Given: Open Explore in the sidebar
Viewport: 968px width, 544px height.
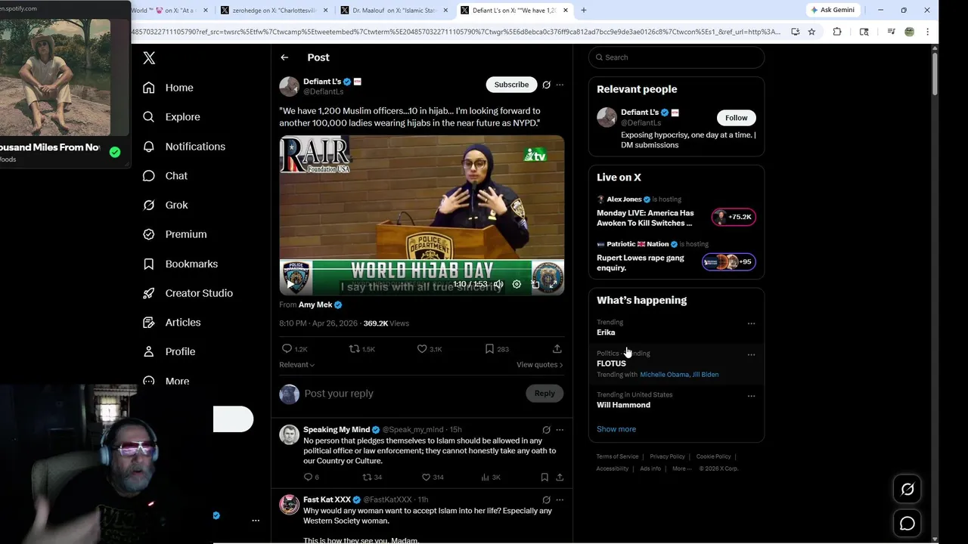Looking at the screenshot, I should click(x=172, y=117).
